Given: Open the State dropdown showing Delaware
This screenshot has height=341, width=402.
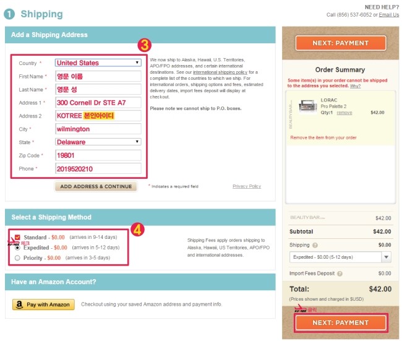Looking at the screenshot, I should 98,142.
